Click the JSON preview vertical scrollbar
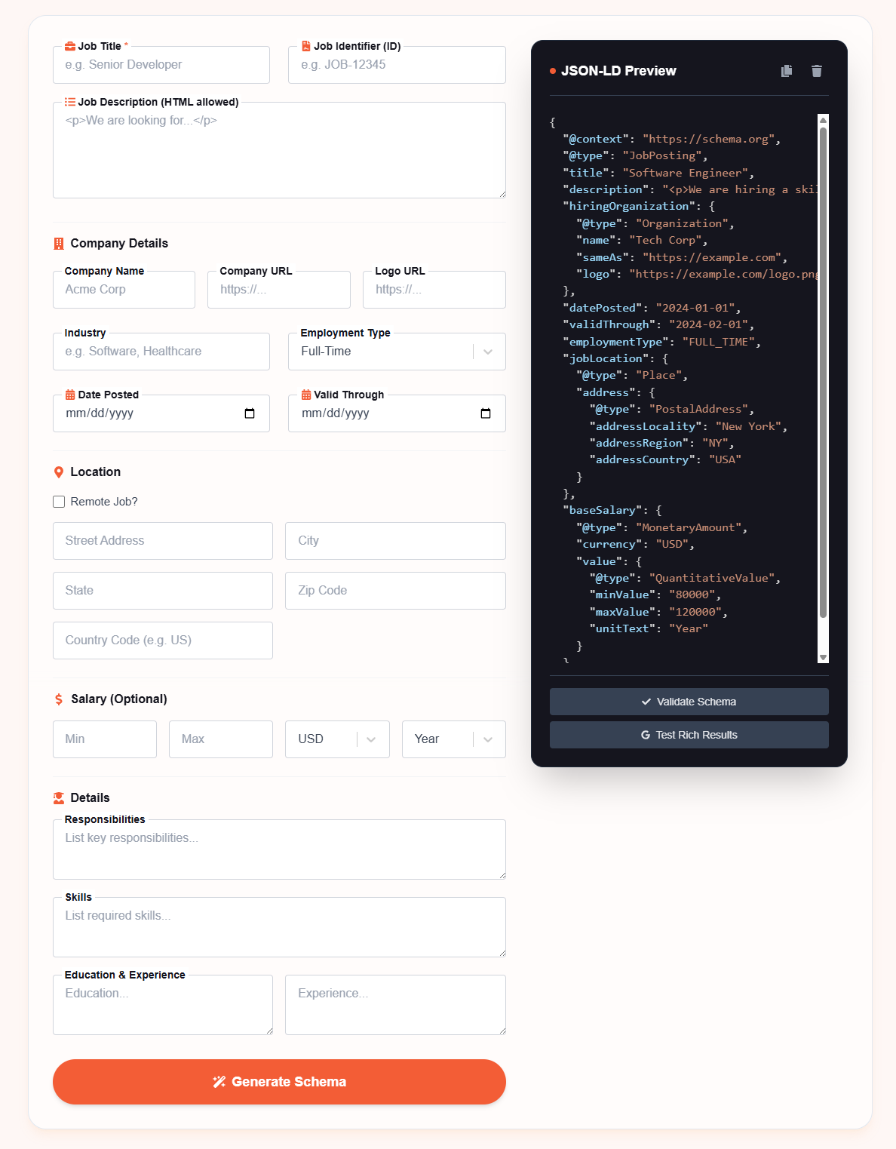 tap(823, 377)
